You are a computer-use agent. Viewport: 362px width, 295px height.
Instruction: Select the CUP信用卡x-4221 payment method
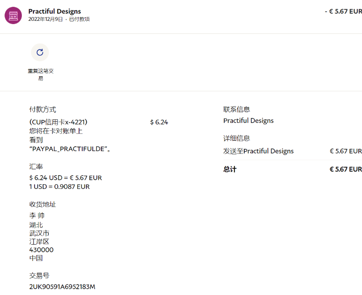58,122
